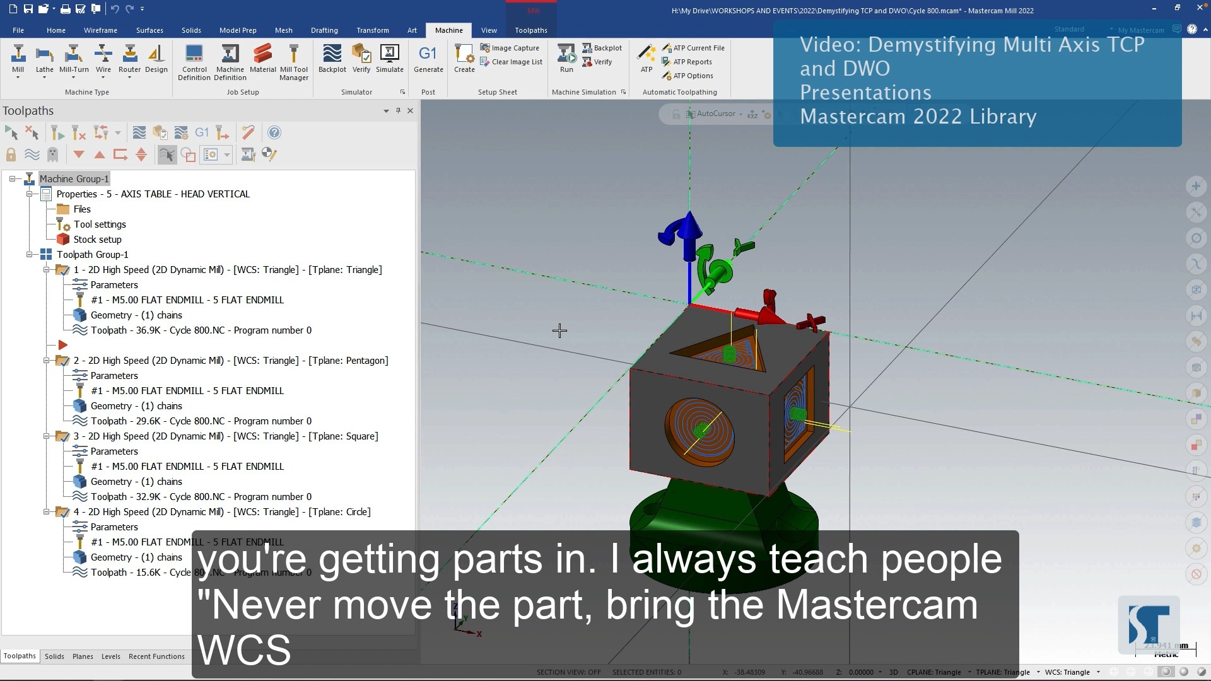This screenshot has height=681, width=1211.
Task: Launch the Mill Tool Manager
Action: click(x=294, y=62)
